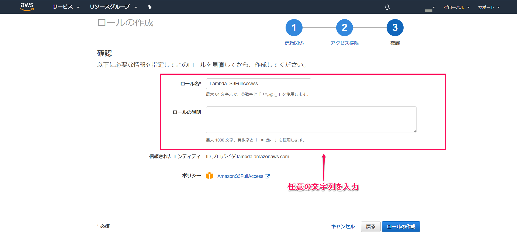Image resolution: width=517 pixels, height=238 pixels.
Task: Go to step 1 circle
Action: coord(294,27)
